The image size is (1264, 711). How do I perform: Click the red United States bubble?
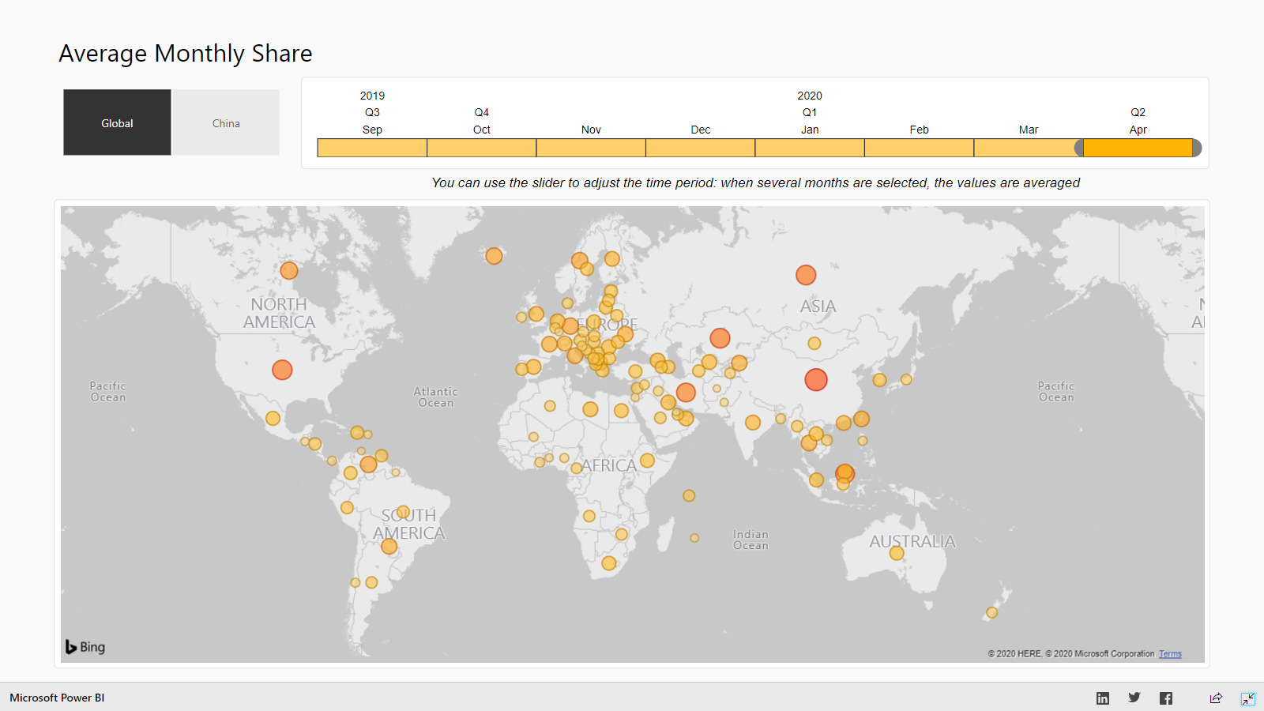282,370
